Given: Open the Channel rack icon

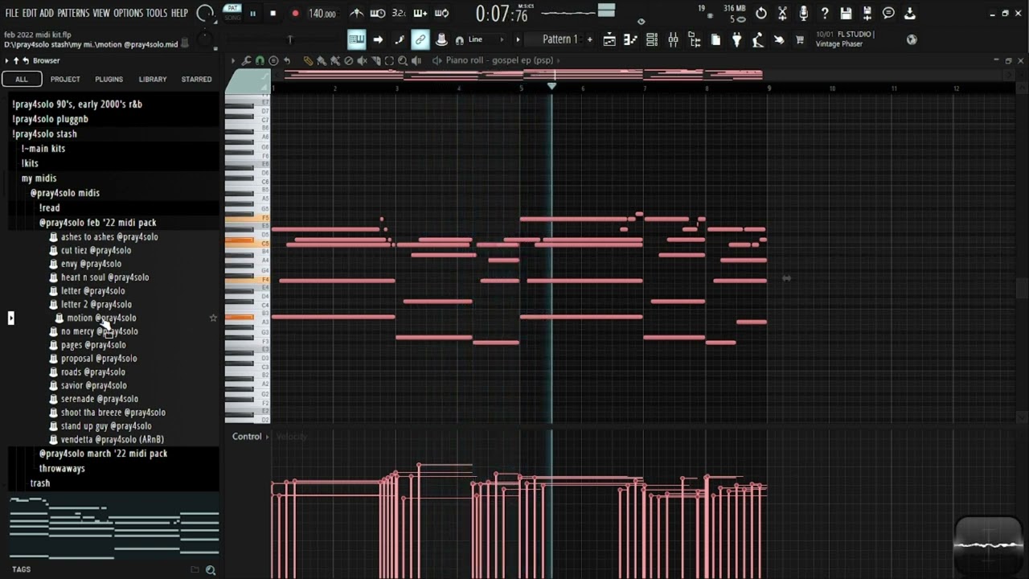Looking at the screenshot, I should [652, 39].
